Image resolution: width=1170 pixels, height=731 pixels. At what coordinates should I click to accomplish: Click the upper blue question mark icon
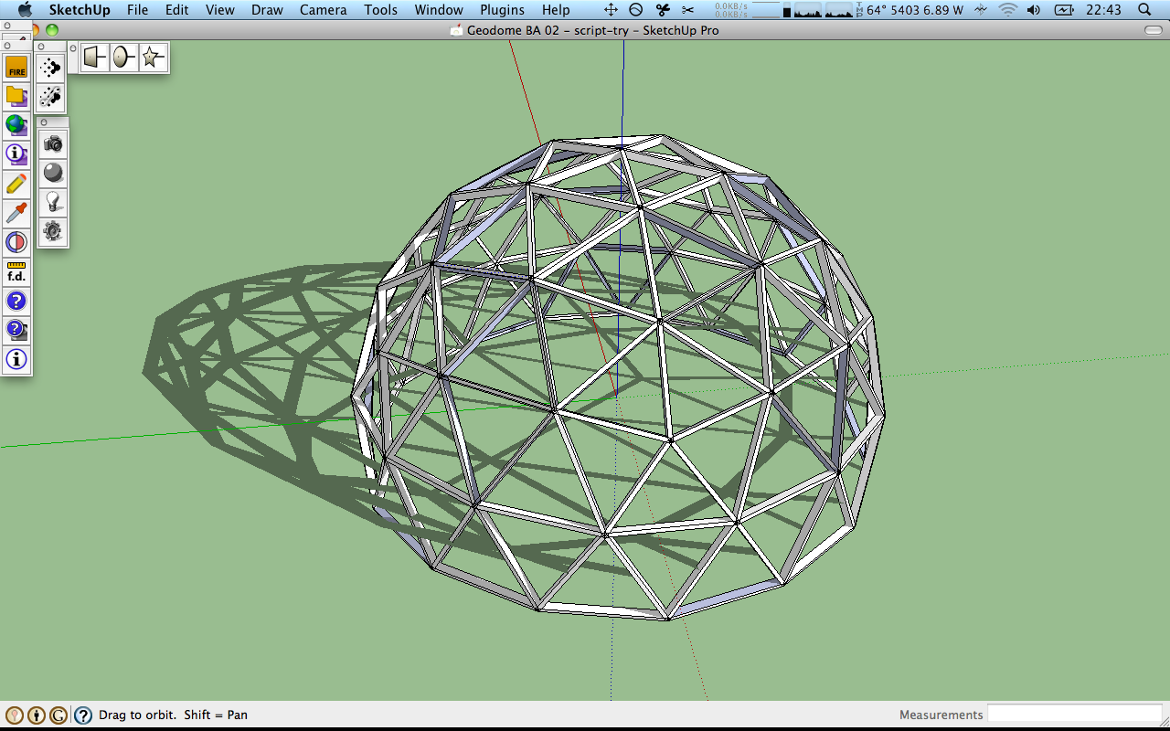(x=16, y=301)
